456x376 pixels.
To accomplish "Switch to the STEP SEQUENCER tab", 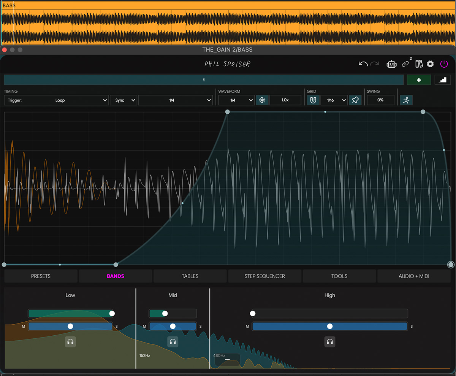I will pyautogui.click(x=264, y=276).
